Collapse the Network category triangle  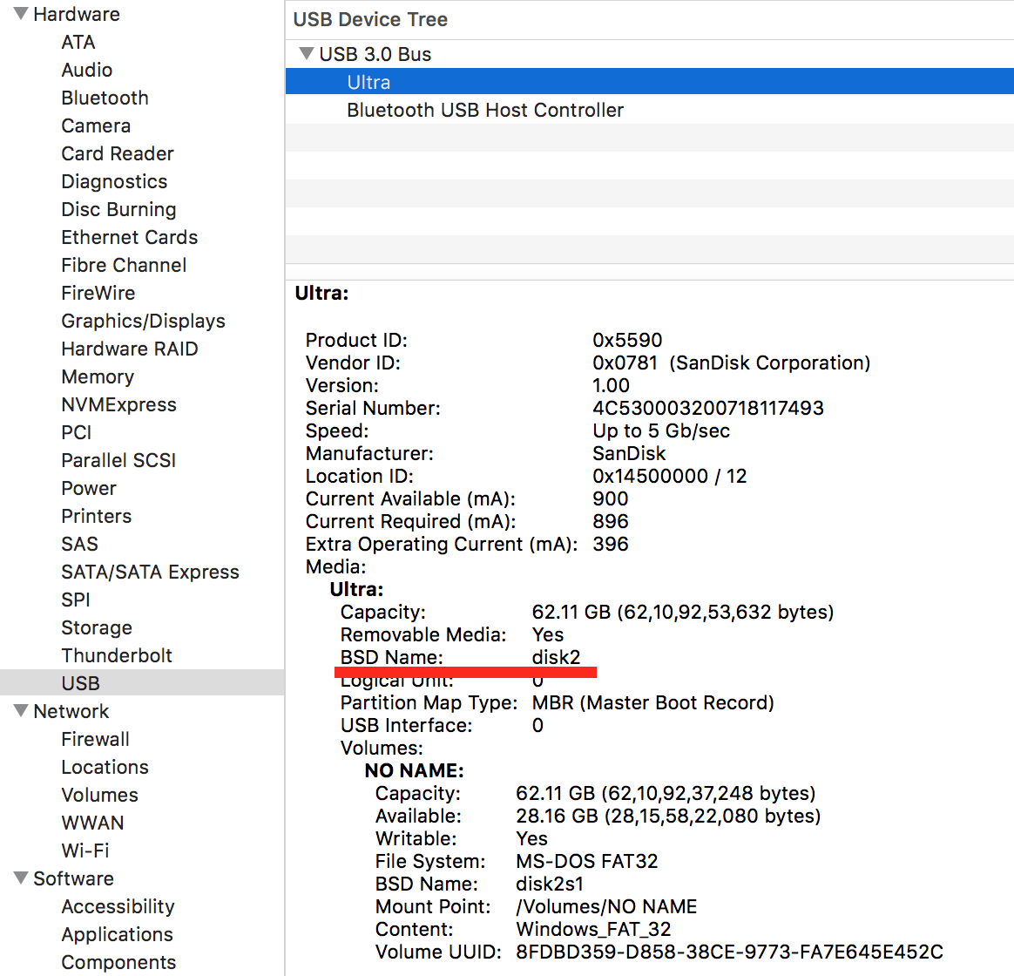(x=21, y=711)
